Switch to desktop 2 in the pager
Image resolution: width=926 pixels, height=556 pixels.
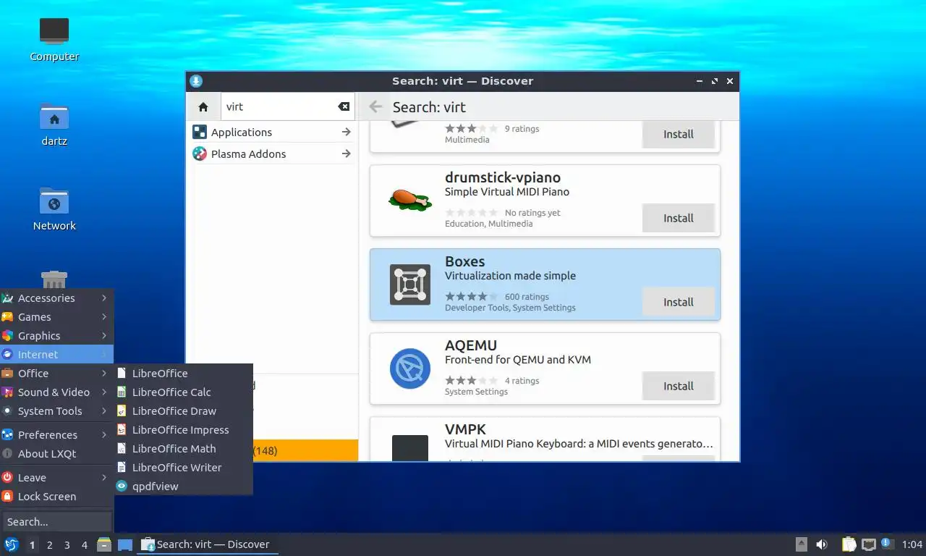[x=50, y=545]
